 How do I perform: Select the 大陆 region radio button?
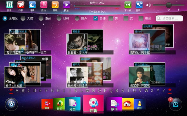pos(23,18)
